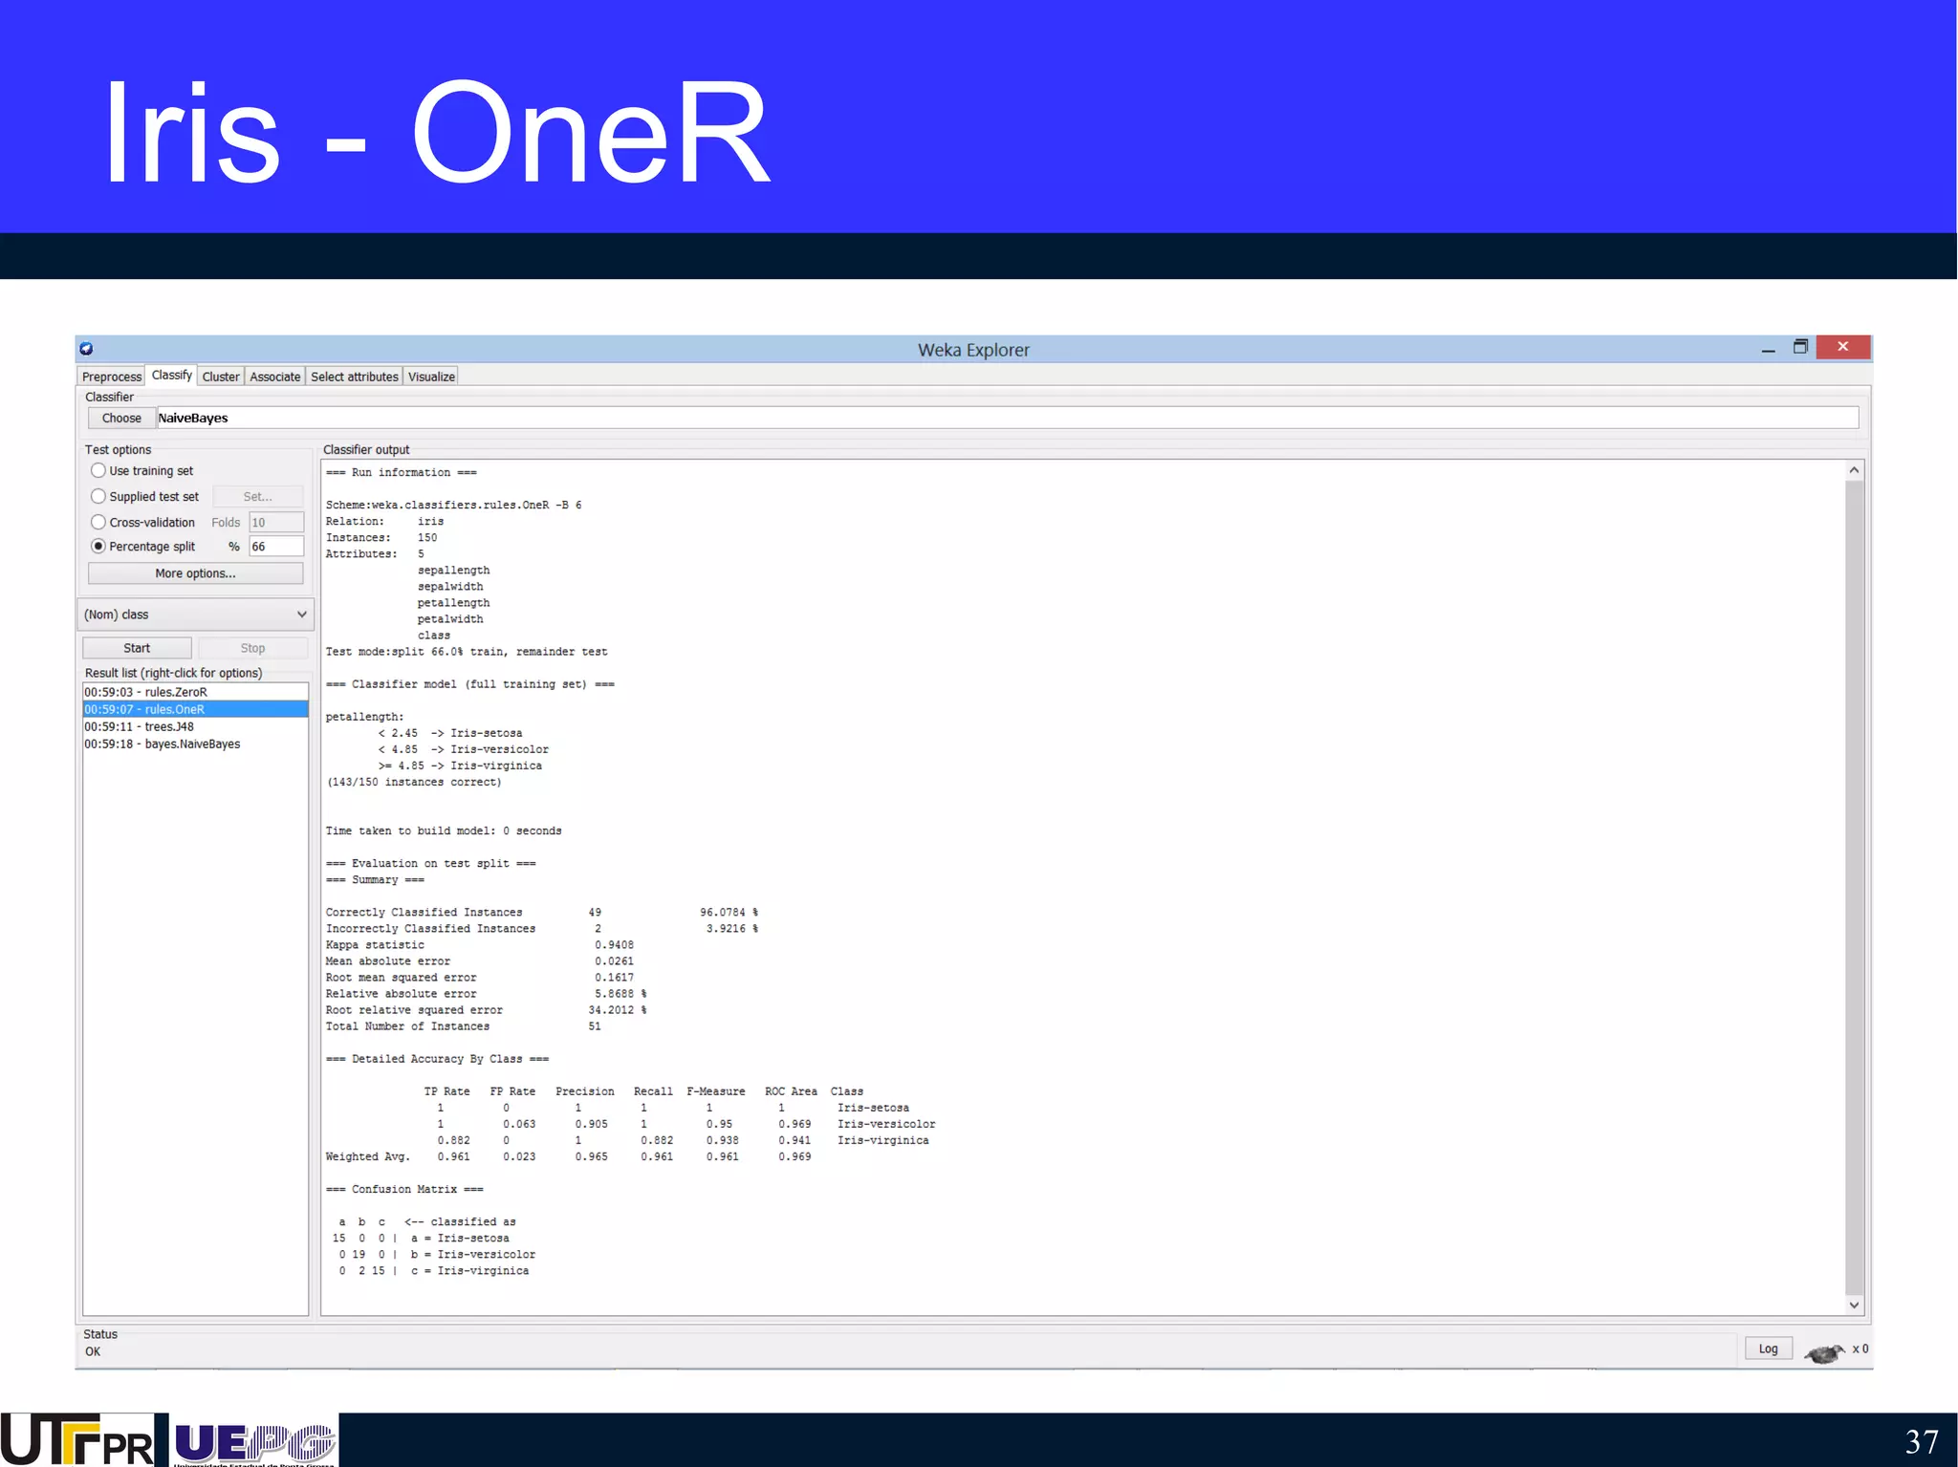Click the 'Weighted Avg.' row in output
The height and width of the screenshot is (1467, 1958).
pos(568,1156)
